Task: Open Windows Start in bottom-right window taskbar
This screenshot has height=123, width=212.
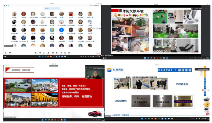Action: point(142,119)
